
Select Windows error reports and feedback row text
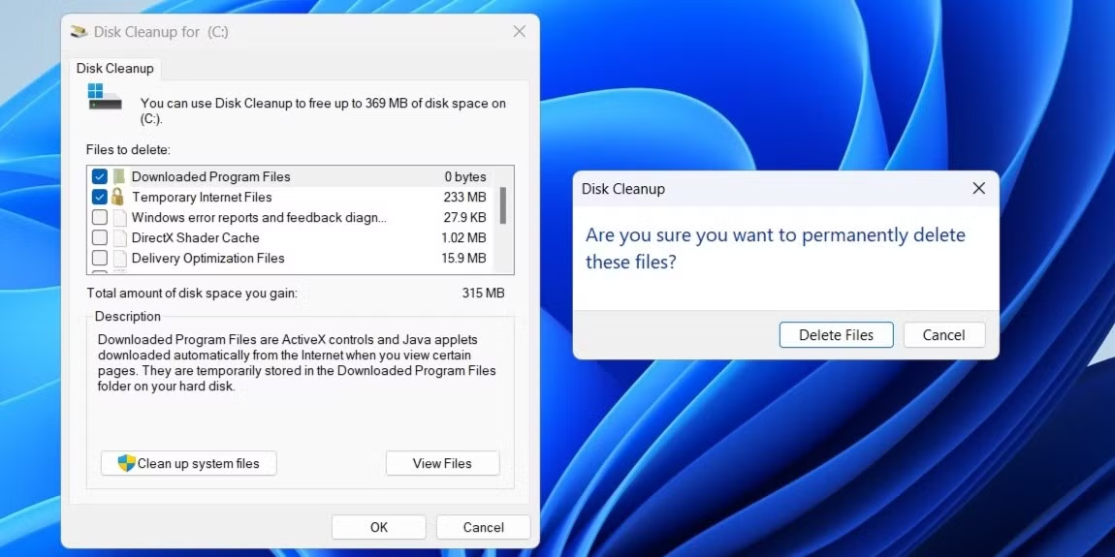coord(259,217)
